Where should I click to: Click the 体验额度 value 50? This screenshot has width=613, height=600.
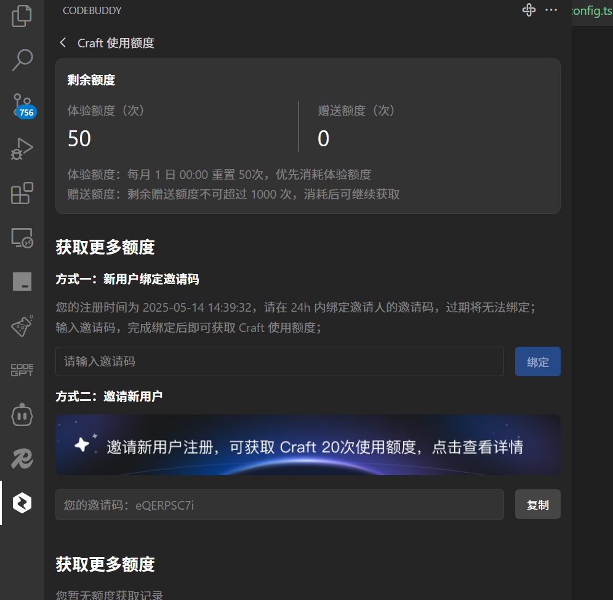(79, 138)
